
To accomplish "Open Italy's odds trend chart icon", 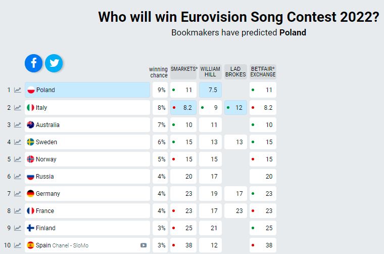I will [x=18, y=108].
